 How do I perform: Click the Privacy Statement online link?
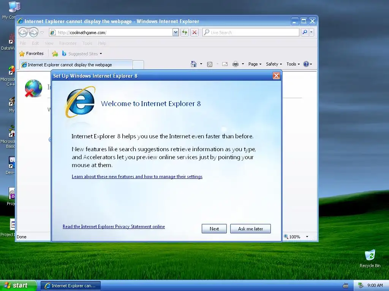tap(114, 227)
